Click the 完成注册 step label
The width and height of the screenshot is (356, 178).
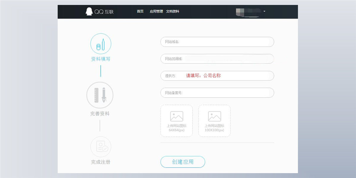click(101, 162)
